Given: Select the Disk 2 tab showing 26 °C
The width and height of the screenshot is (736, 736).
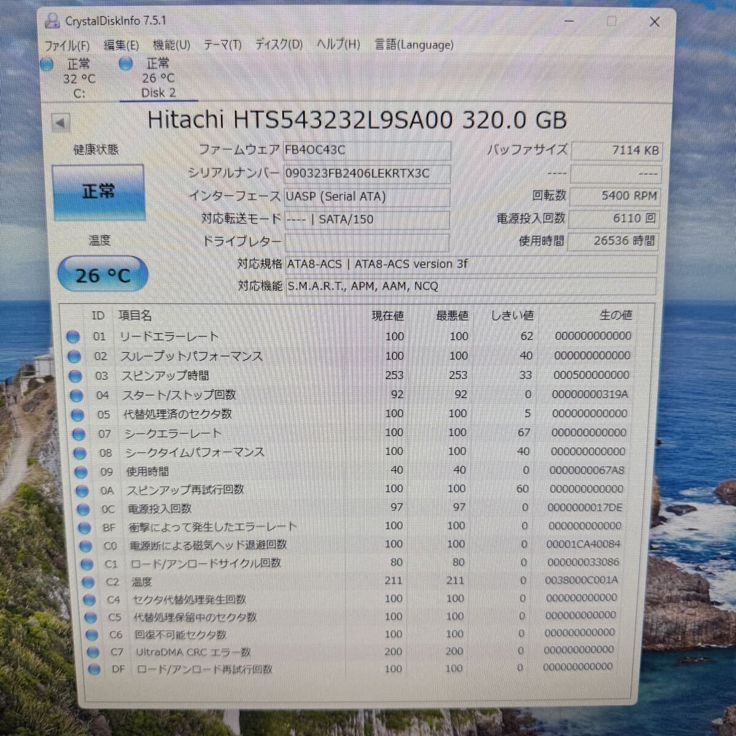Looking at the screenshot, I should (x=158, y=79).
